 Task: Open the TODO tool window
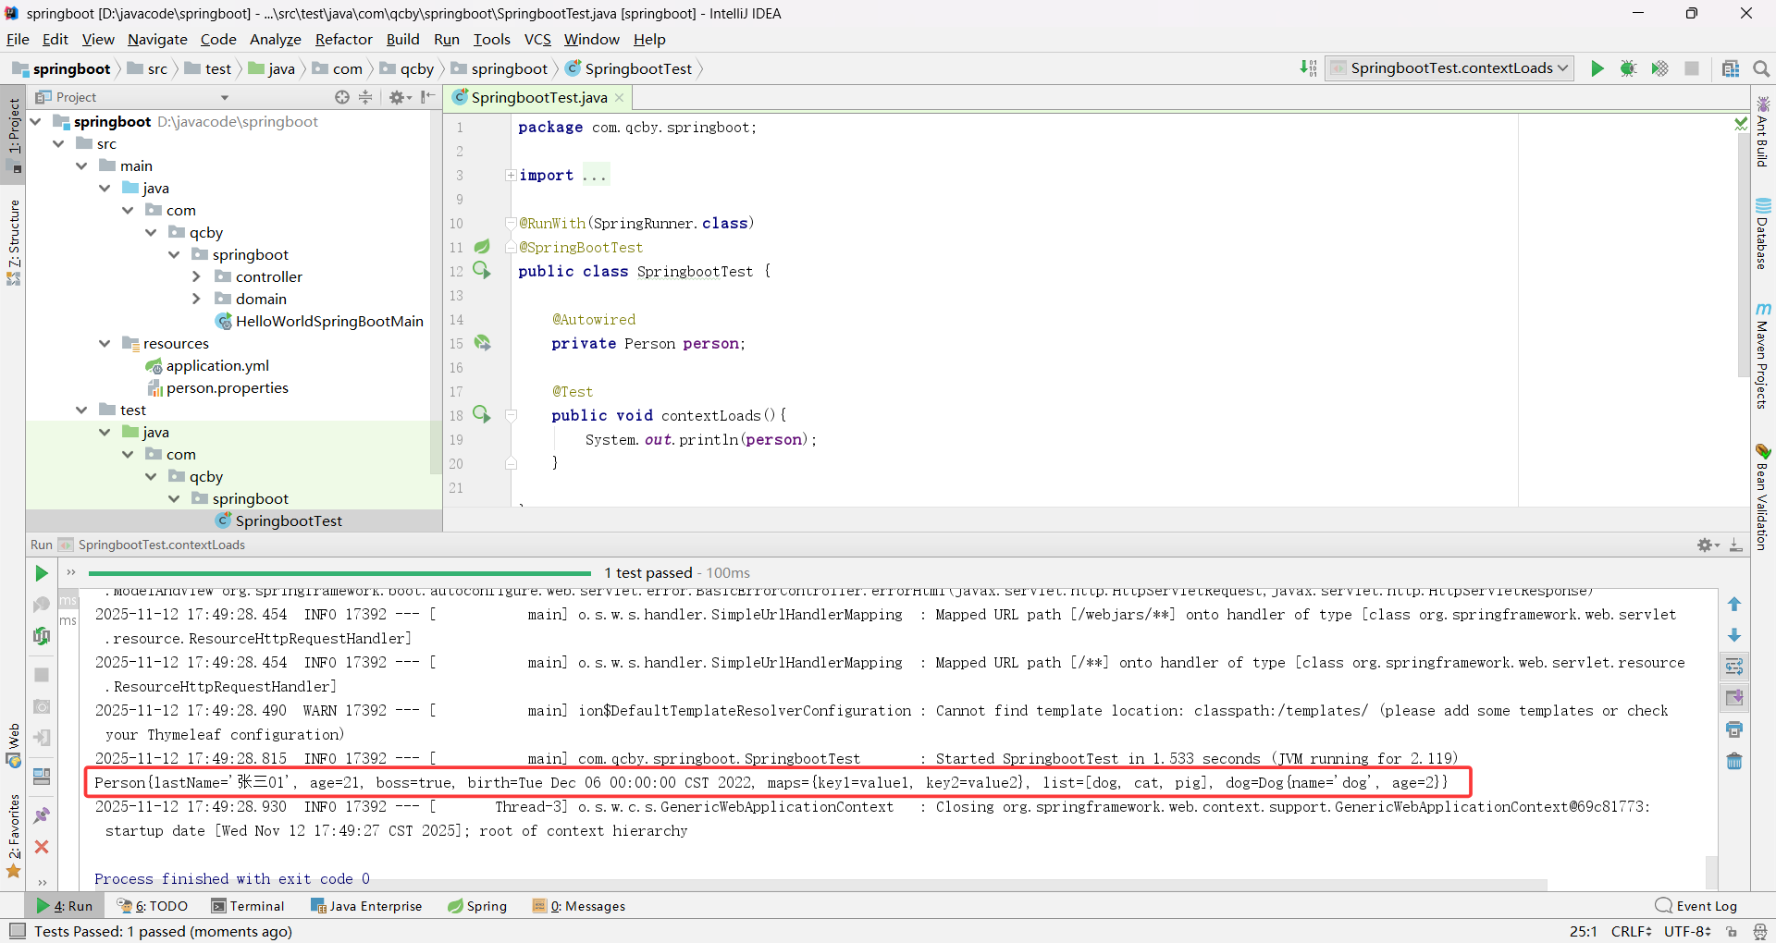(x=153, y=906)
